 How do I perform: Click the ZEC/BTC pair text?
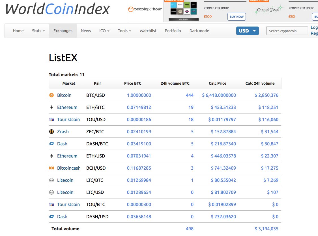(95, 132)
